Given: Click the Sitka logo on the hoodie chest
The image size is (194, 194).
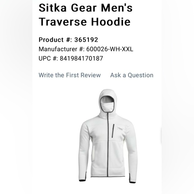Looking at the screenshot, I should point(120,129).
